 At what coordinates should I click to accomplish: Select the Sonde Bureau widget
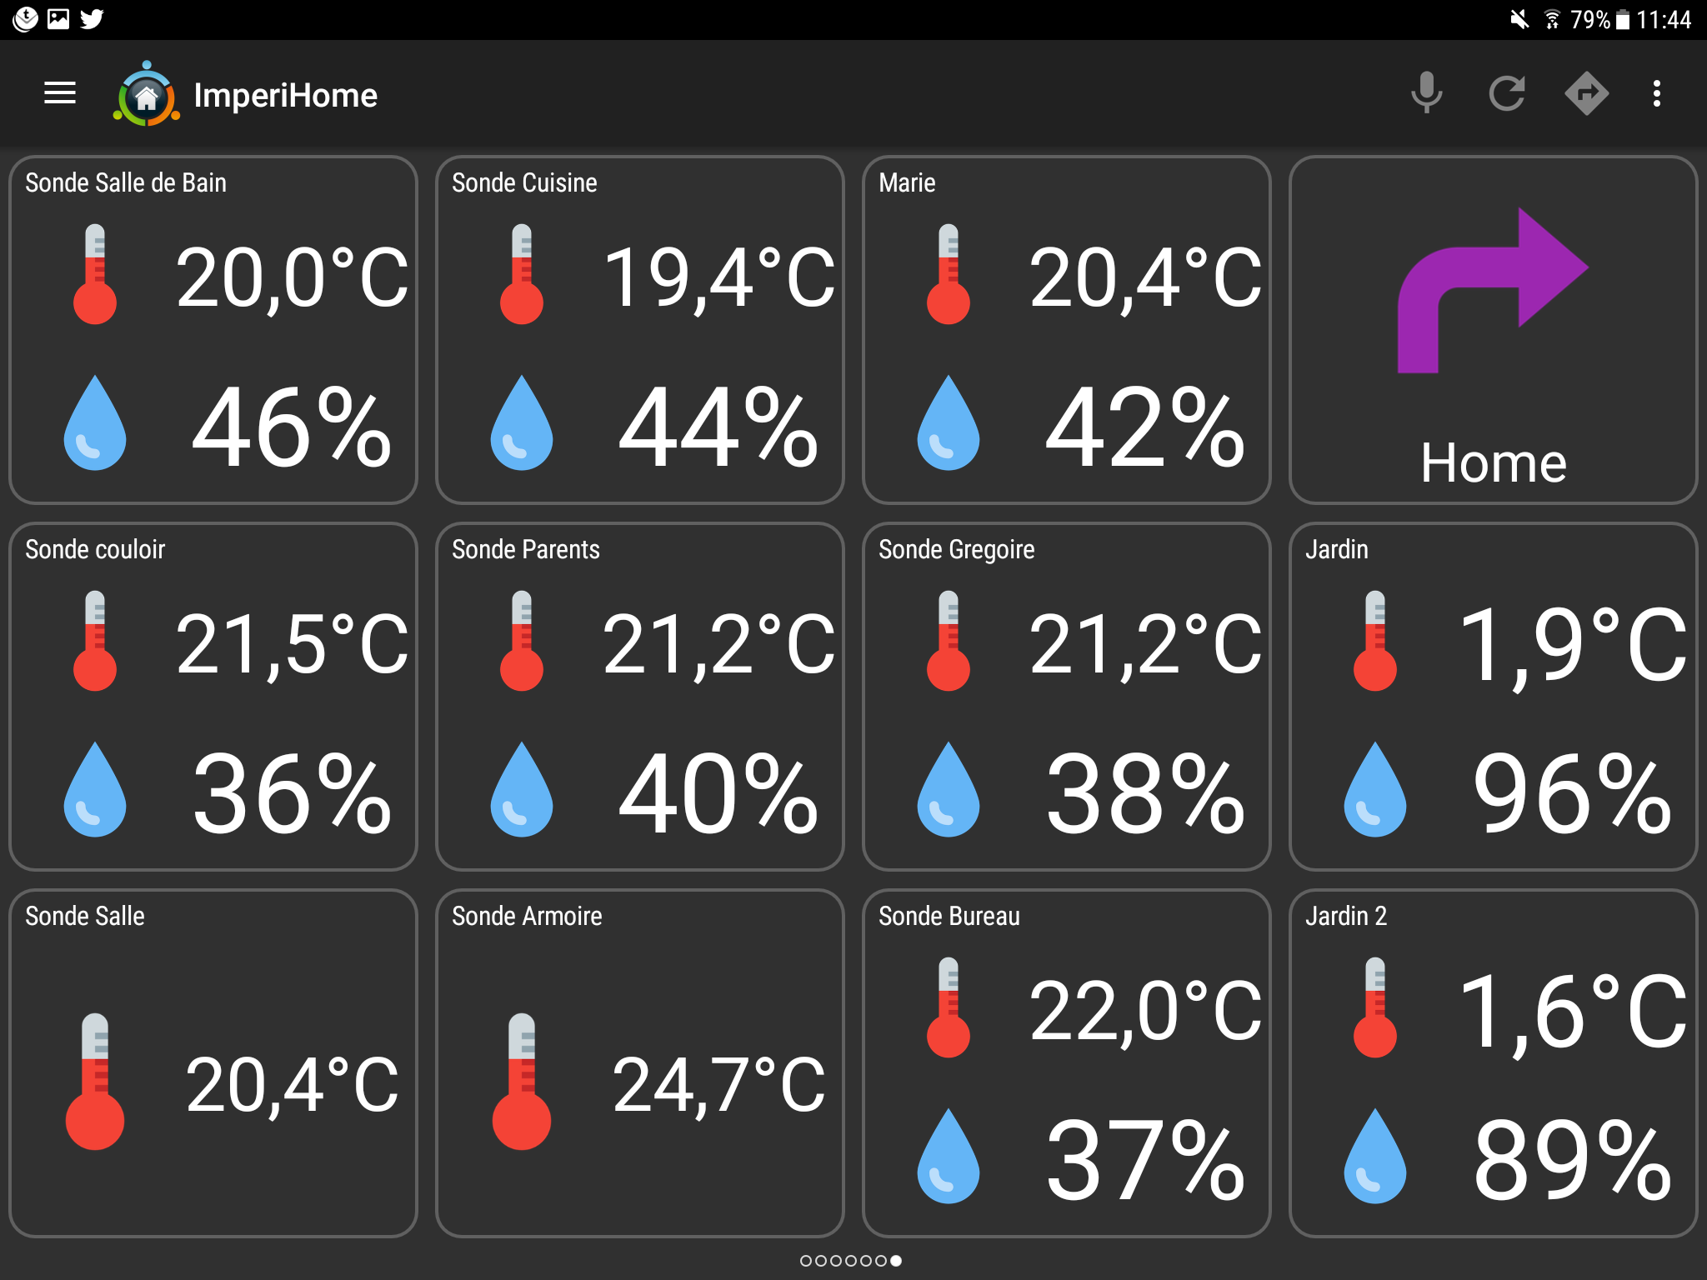tap(1066, 1063)
